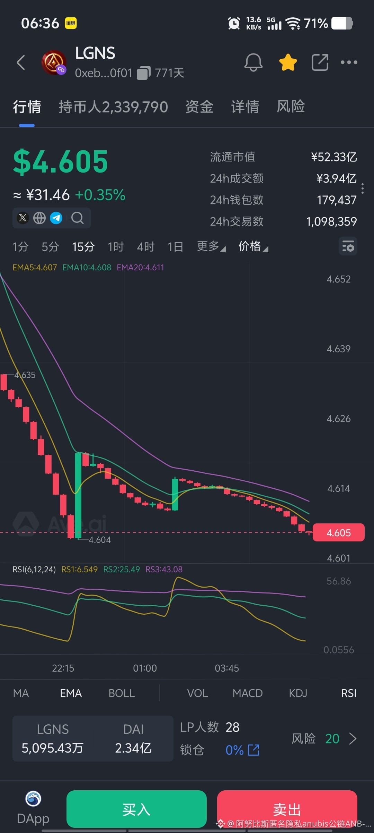Tap the battery indicator in status bar

pyautogui.click(x=342, y=23)
